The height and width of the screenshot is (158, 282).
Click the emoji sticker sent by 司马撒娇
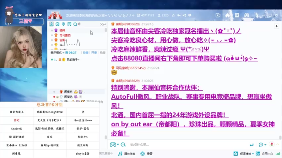pyautogui.click(x=114, y=72)
